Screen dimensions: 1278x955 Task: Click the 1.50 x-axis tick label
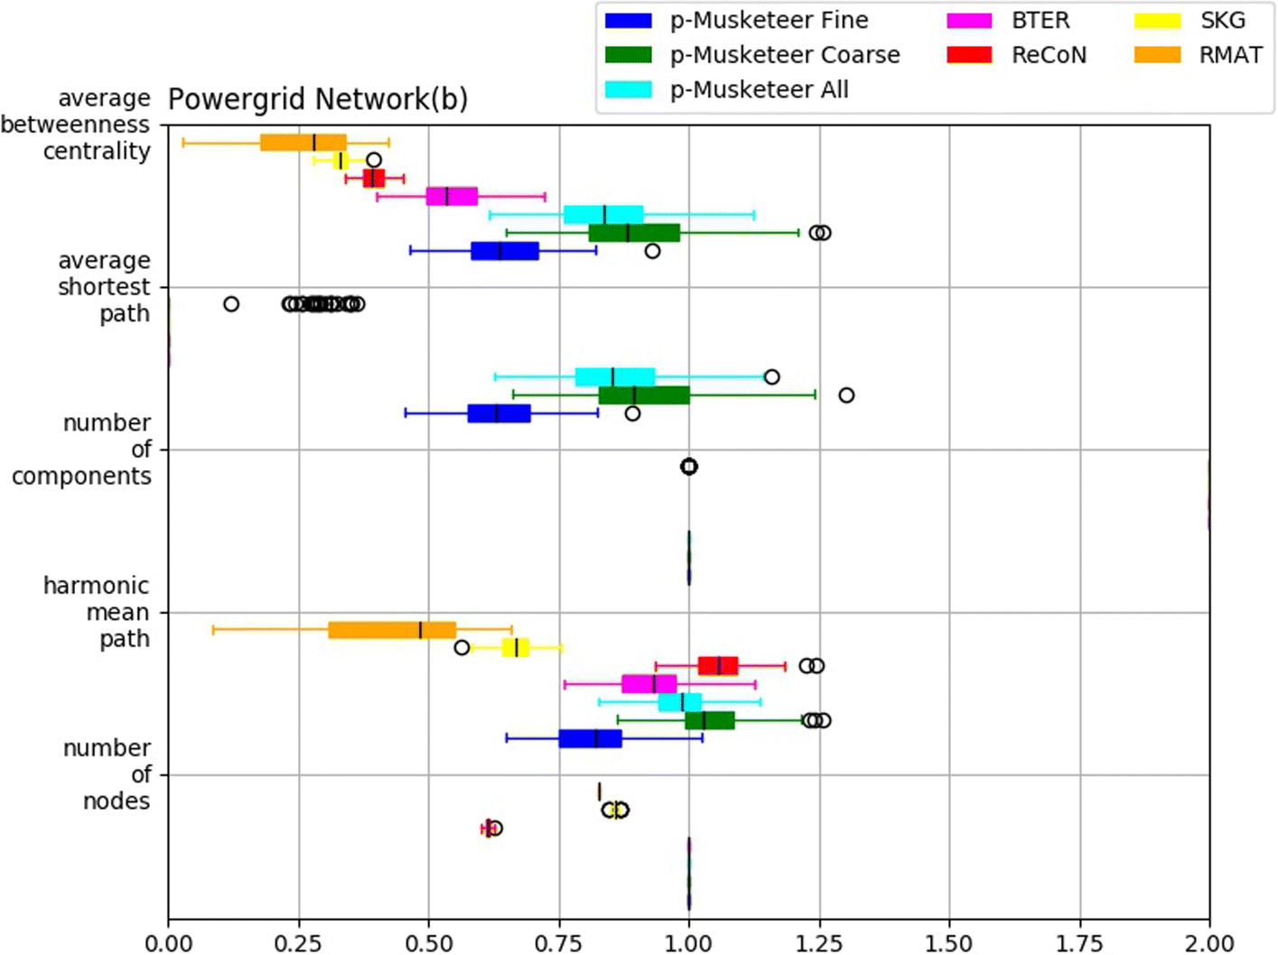pos(950,943)
